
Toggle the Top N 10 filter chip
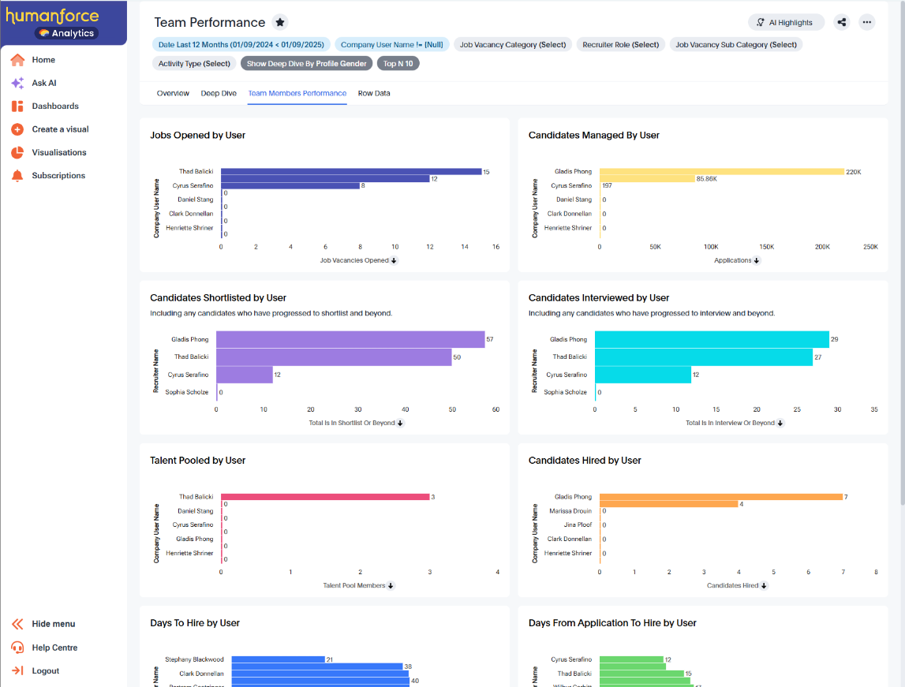398,63
